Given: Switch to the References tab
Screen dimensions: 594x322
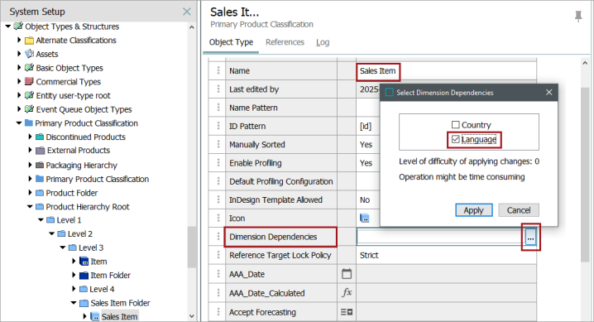Looking at the screenshot, I should pyautogui.click(x=285, y=42).
